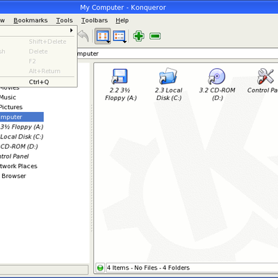Select the Browser entry in the sidebar

click(x=13, y=176)
